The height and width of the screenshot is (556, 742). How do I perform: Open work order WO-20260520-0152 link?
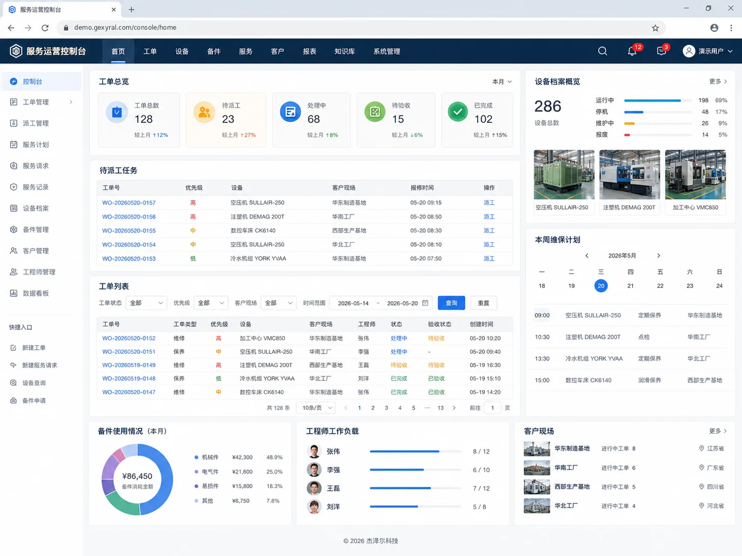tap(129, 338)
